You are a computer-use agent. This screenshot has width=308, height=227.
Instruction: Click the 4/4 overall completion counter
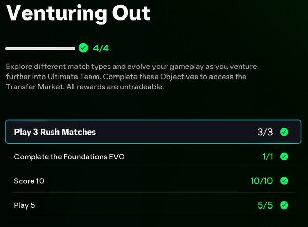click(101, 48)
